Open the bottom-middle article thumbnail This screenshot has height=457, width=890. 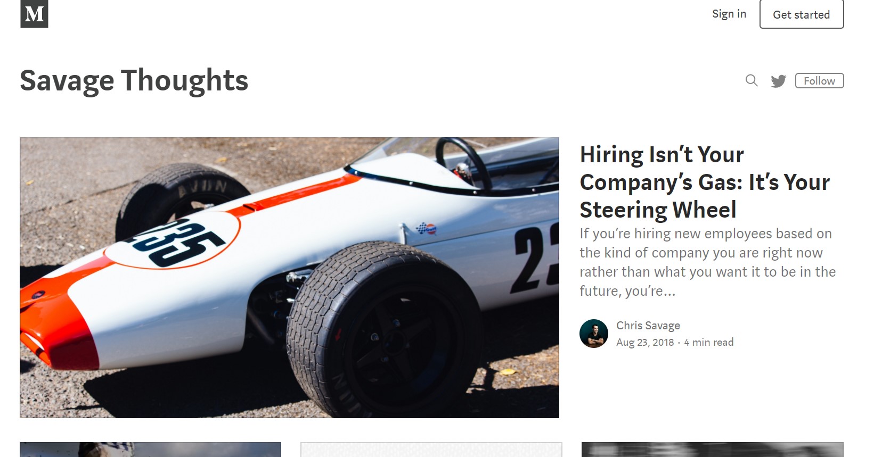pos(431,450)
